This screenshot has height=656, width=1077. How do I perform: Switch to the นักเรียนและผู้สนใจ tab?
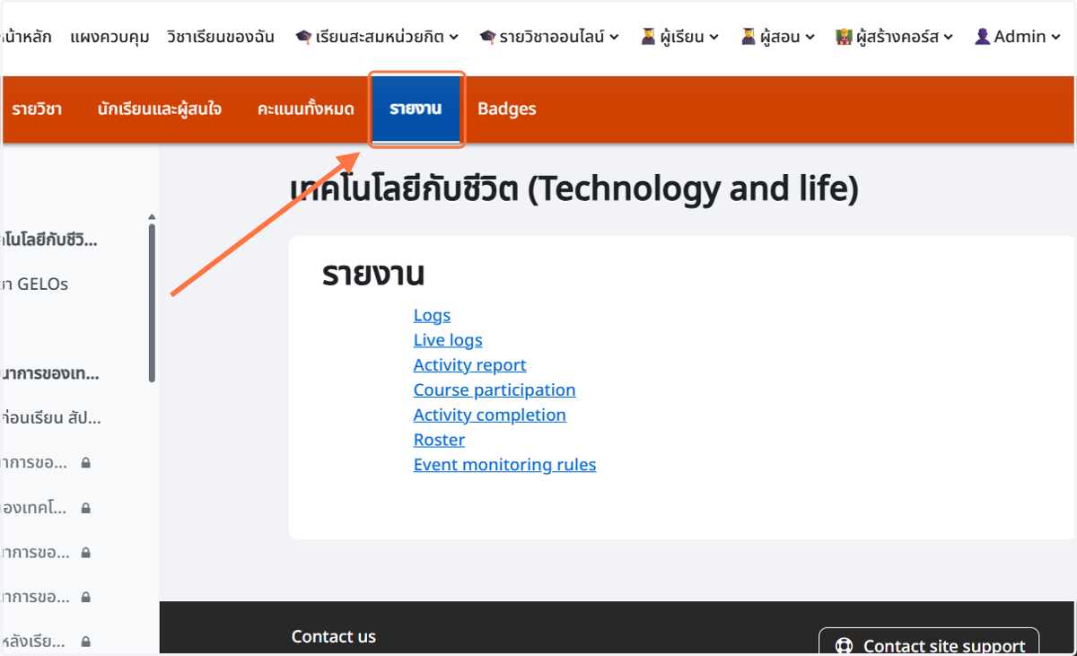(x=160, y=109)
